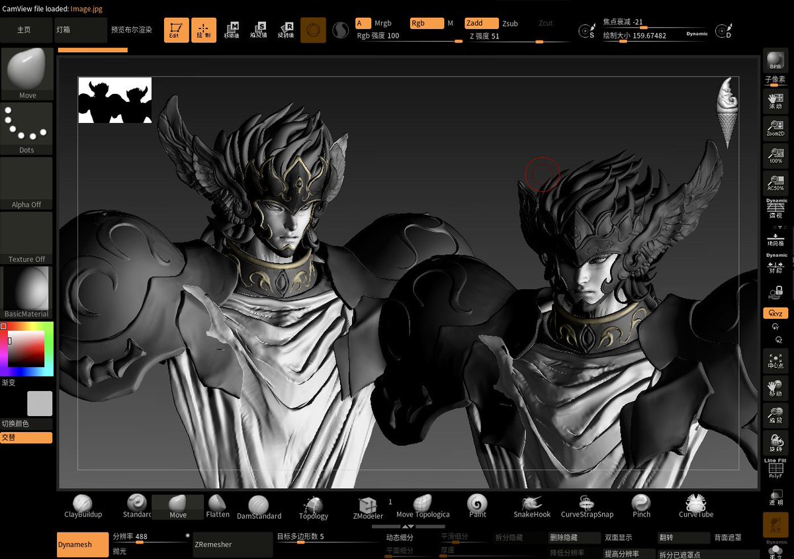Image resolution: width=794 pixels, height=559 pixels.
Task: Pick the DamStandard brush
Action: [259, 507]
